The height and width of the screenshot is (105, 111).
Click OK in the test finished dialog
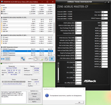pos(79,102)
